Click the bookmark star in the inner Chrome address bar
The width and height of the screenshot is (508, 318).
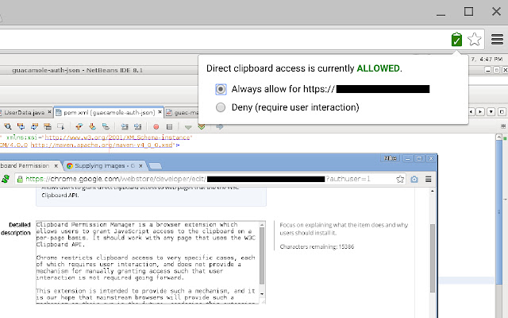coord(400,179)
